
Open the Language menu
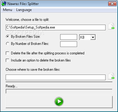click(24, 10)
